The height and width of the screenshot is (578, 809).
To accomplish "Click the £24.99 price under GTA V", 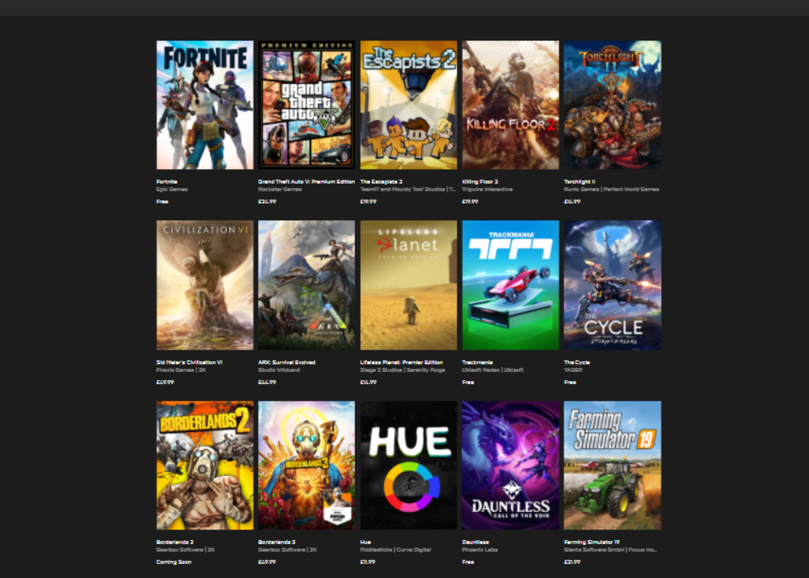I will point(267,202).
